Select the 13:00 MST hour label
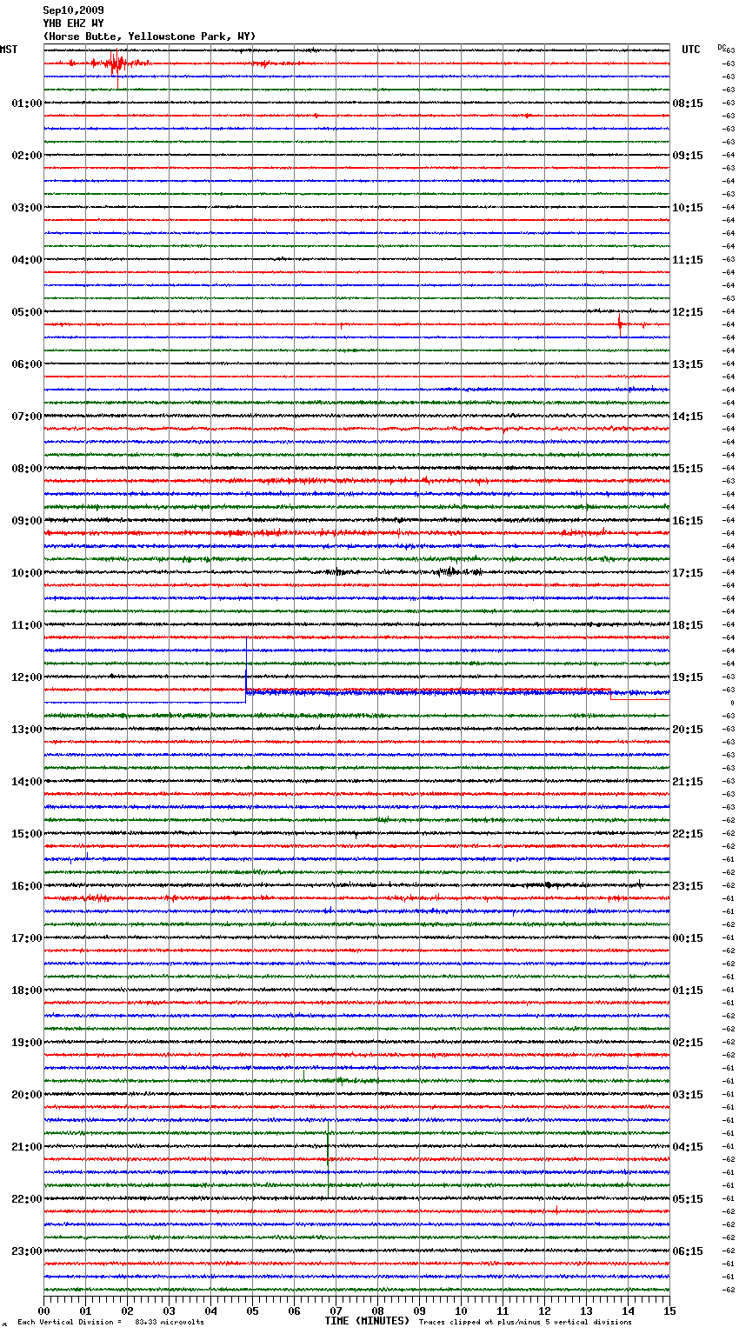The width and height of the screenshot is (739, 1334). click(26, 730)
